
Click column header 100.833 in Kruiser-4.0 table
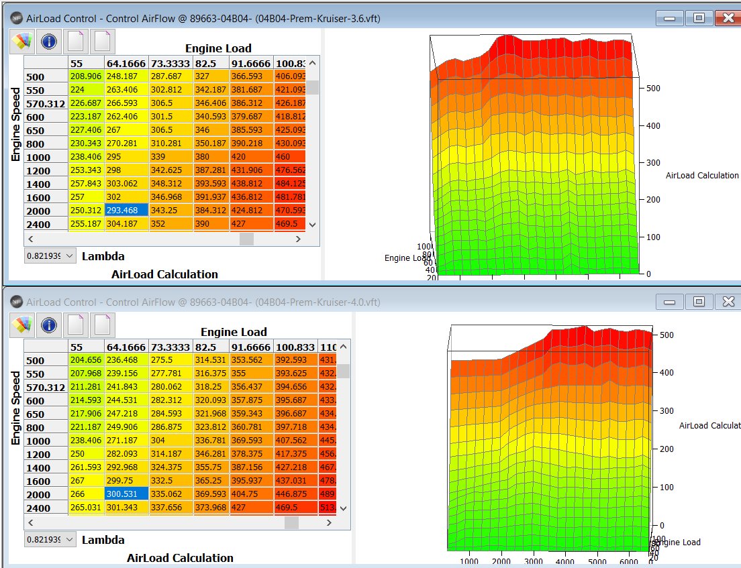pyautogui.click(x=295, y=347)
